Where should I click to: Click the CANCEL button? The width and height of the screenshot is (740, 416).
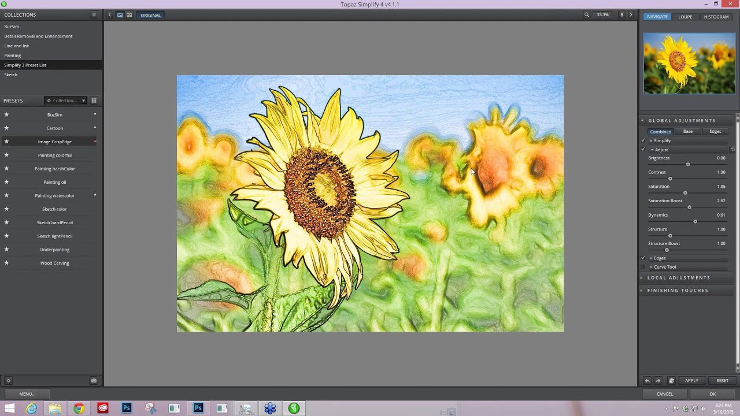pyautogui.click(x=664, y=394)
